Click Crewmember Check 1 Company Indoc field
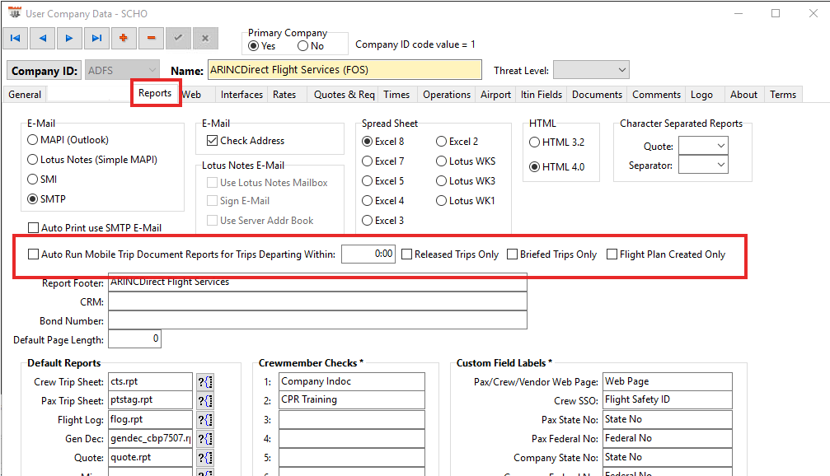Image resolution: width=830 pixels, height=476 pixels. tap(352, 382)
